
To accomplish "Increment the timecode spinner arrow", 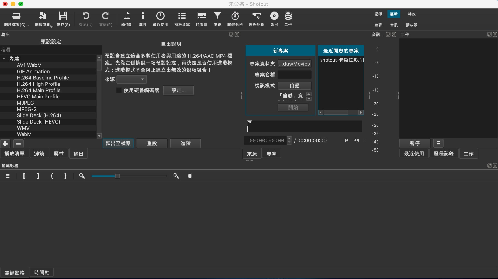I will [289, 139].
